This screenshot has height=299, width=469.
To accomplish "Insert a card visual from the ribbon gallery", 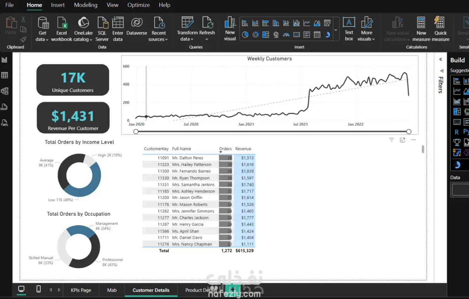I will (297, 34).
